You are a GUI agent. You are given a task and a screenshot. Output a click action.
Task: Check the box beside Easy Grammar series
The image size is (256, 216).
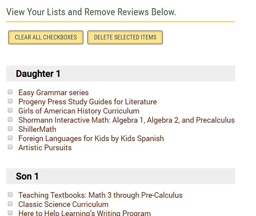[10, 92]
